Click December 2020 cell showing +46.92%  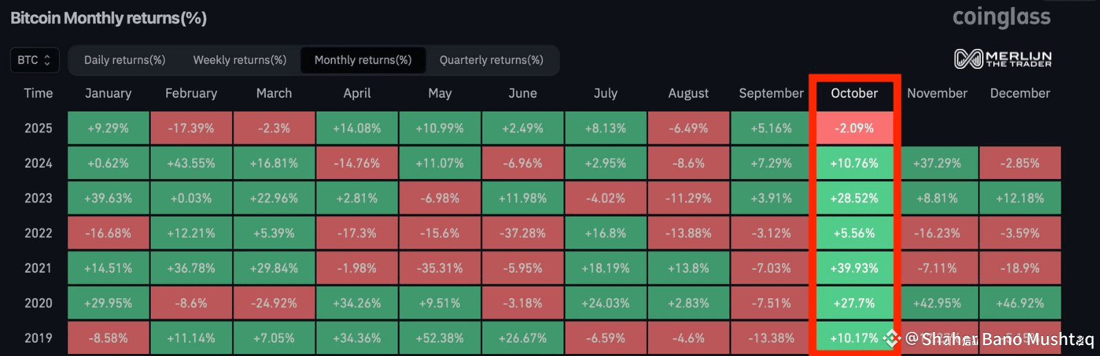[x=1019, y=303]
